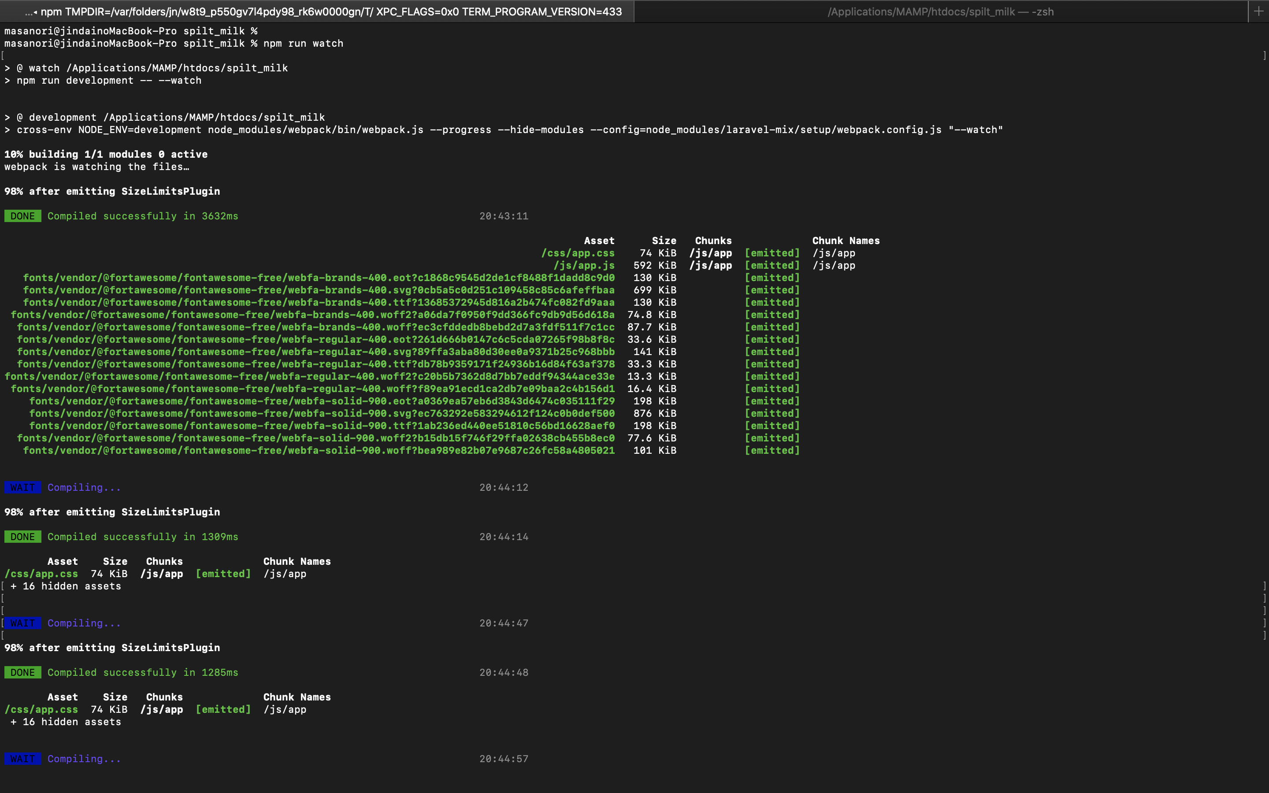Click the '@ development' path line
This screenshot has width=1269, height=793.
point(165,118)
